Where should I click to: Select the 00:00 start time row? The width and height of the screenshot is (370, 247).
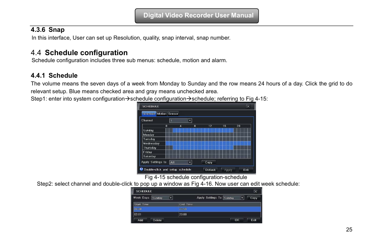point(197,209)
